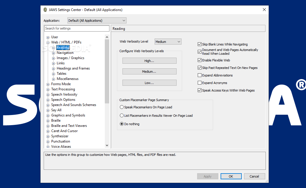Screen dimensions: 306x188
Task: Expand the Speech Options node
Action: click(x=48, y=100)
